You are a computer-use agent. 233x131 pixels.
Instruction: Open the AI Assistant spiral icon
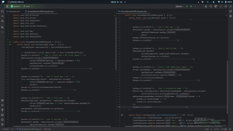[x=230, y=16]
